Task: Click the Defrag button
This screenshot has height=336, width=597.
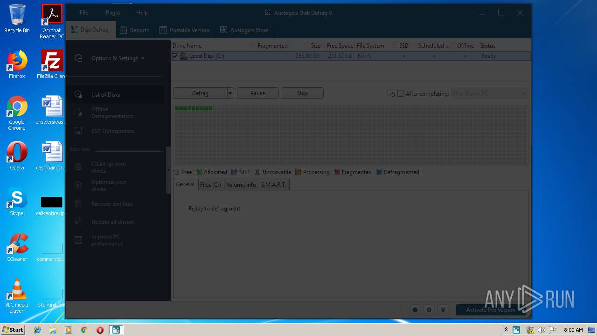Action: pyautogui.click(x=200, y=93)
